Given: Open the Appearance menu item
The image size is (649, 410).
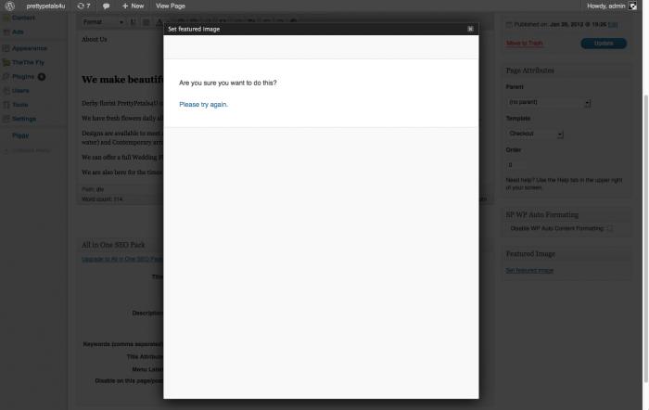Looking at the screenshot, I should [x=30, y=48].
